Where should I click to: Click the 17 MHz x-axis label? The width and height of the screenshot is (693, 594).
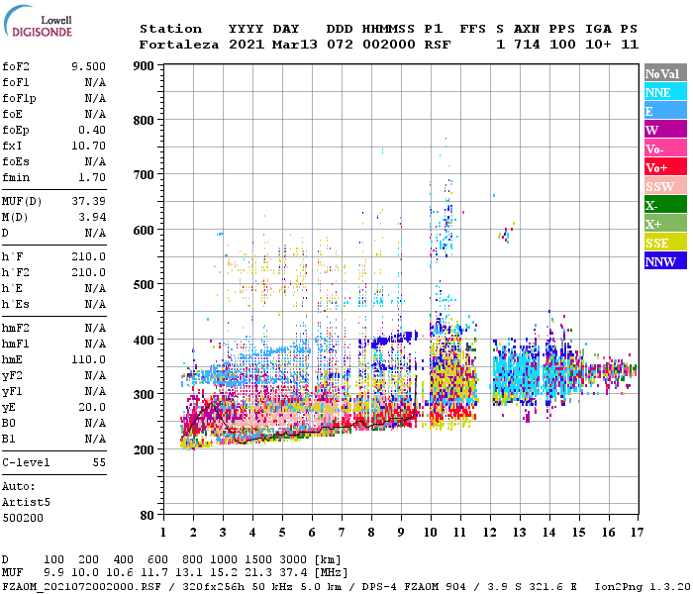(637, 533)
